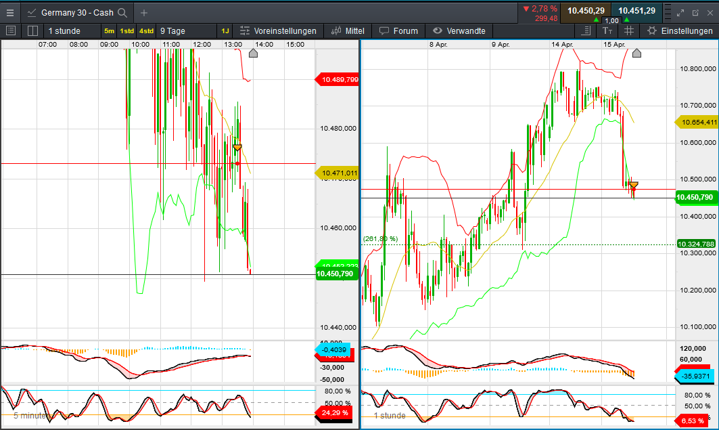The width and height of the screenshot is (719, 430).
Task: Click the line chart icon beside Germany 30
Action: pyautogui.click(x=32, y=13)
